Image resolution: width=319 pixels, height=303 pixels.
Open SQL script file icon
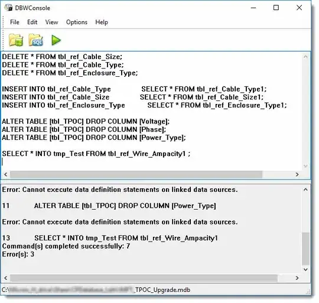tap(36, 40)
